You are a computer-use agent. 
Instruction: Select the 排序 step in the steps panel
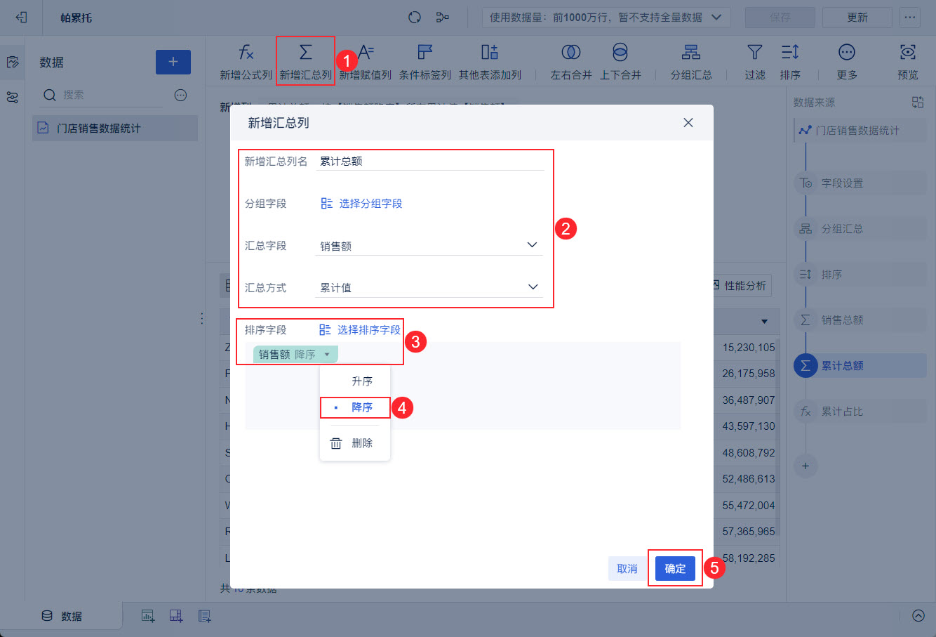click(862, 275)
